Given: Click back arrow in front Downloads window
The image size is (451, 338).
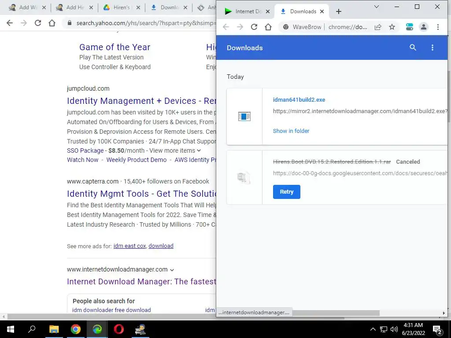Looking at the screenshot, I should [226, 27].
